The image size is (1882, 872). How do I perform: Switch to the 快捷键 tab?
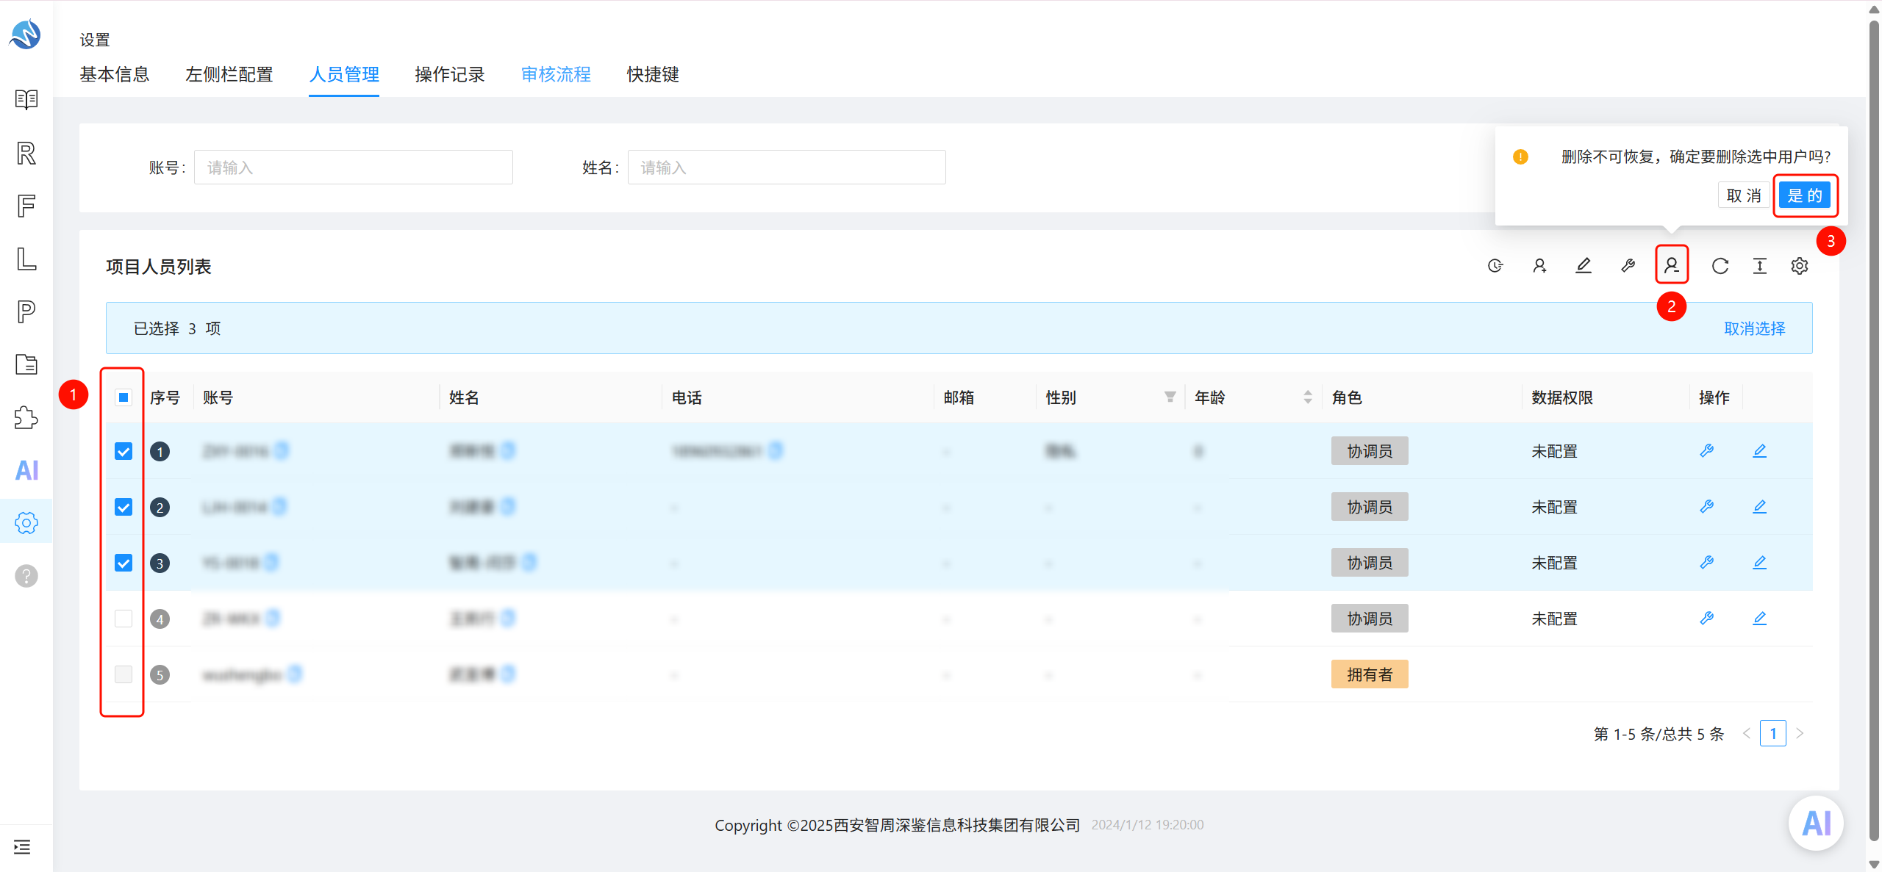click(x=653, y=74)
